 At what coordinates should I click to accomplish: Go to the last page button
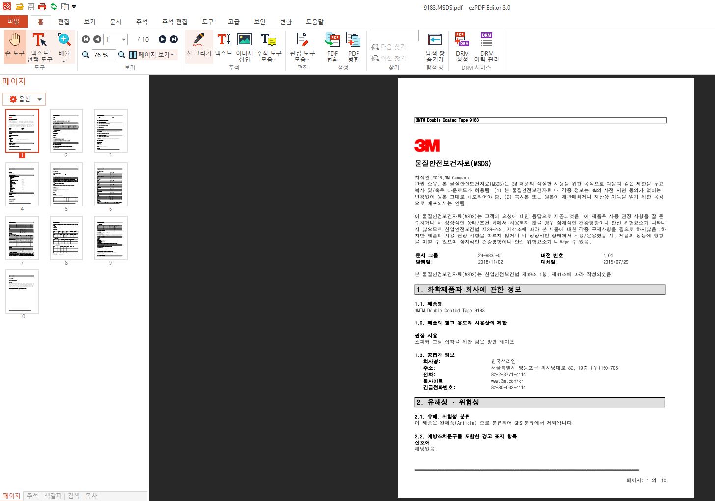174,39
